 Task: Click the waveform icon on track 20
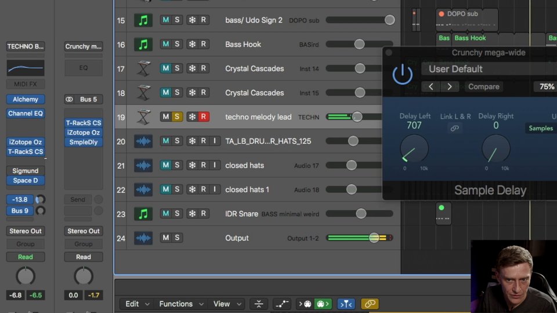coord(143,141)
